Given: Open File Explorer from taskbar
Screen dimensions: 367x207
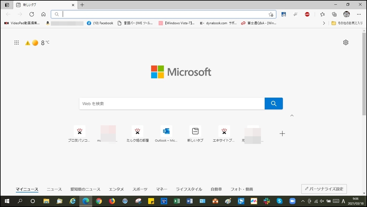Looking at the screenshot, I should [46, 201].
